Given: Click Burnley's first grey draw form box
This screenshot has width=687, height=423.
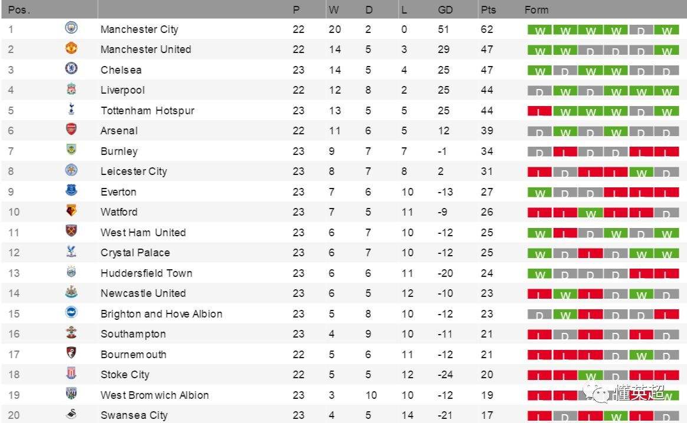Looking at the screenshot, I should point(540,151).
